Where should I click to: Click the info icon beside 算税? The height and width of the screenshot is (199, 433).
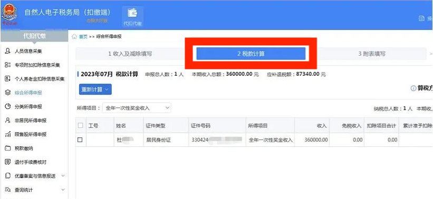[413, 88]
